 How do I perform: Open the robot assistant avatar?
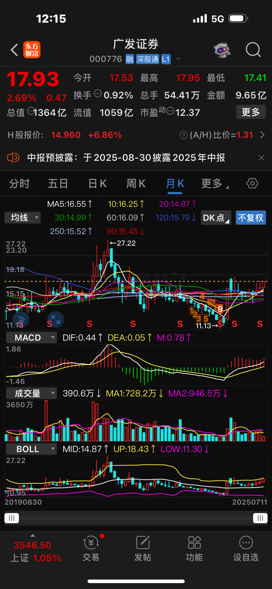tap(222, 50)
